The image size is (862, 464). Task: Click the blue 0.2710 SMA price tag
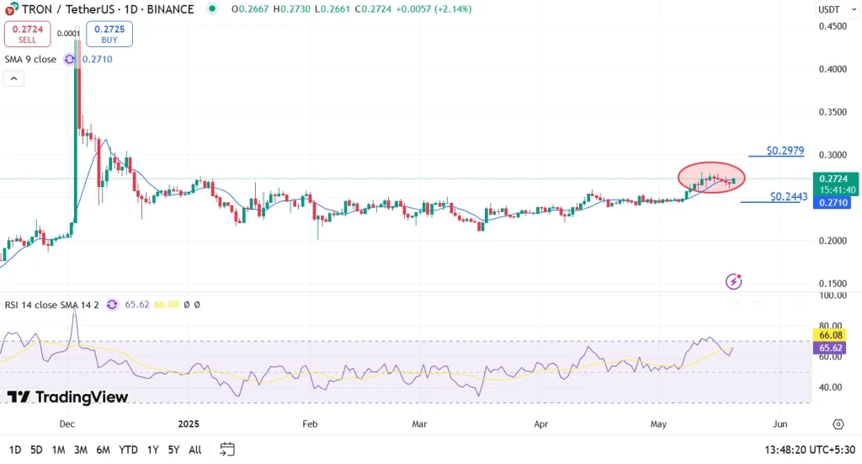pyautogui.click(x=833, y=202)
